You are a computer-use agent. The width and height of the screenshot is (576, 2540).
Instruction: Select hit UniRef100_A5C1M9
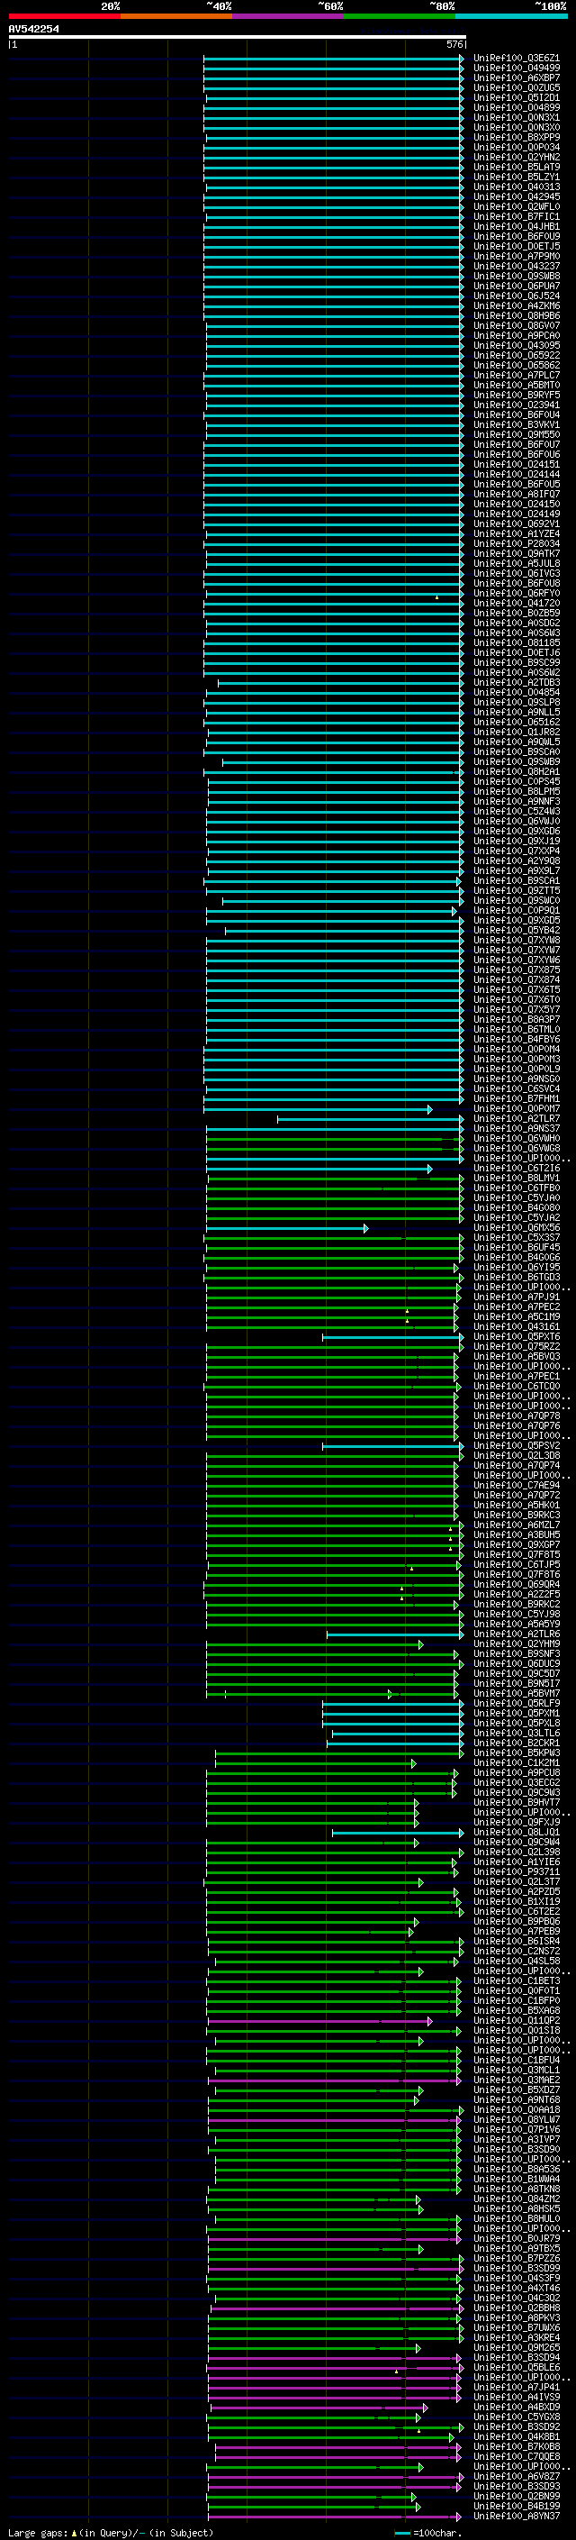pyautogui.click(x=516, y=1317)
